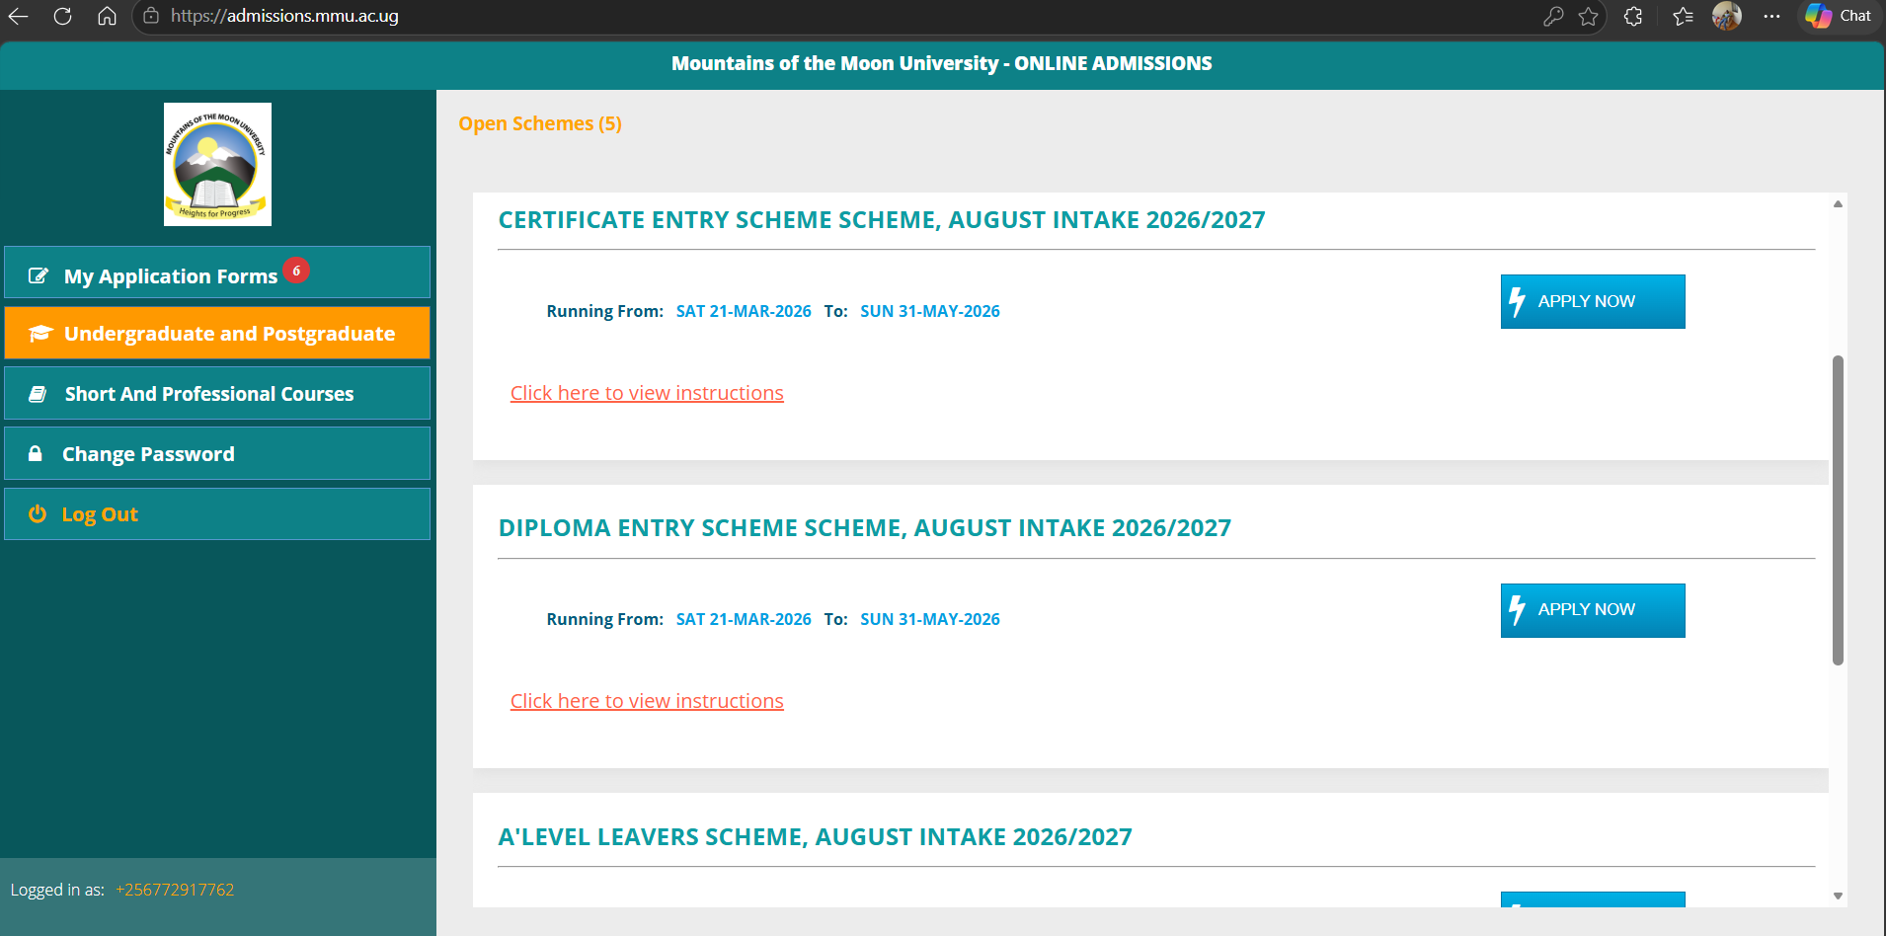Bookmark this page with star icon
Screen dimensions: 1886x936
pyautogui.click(x=1588, y=16)
